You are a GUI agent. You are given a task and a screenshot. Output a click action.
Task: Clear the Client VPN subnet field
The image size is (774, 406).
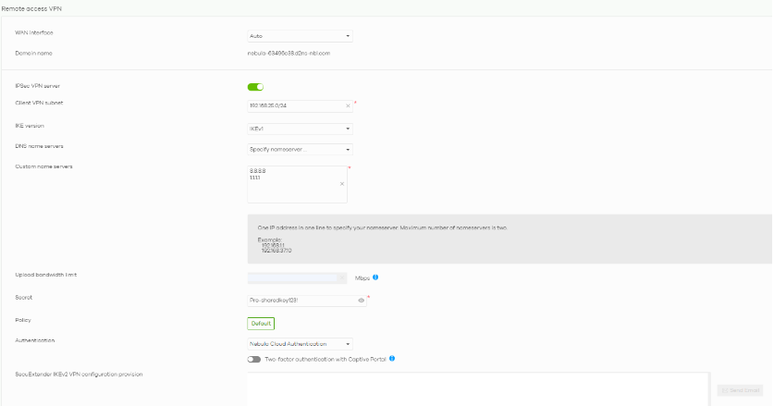coord(348,106)
